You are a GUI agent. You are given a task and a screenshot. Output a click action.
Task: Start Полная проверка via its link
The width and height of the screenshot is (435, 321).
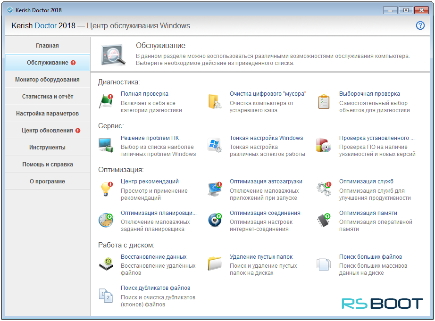144,94
